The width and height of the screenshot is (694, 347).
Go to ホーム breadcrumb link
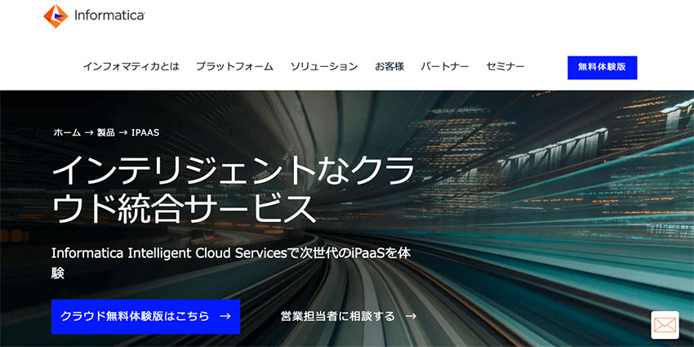[67, 132]
